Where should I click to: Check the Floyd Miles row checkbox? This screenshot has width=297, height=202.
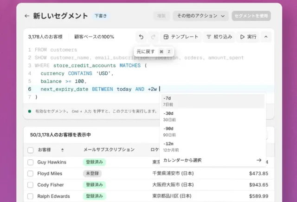(x=31, y=174)
